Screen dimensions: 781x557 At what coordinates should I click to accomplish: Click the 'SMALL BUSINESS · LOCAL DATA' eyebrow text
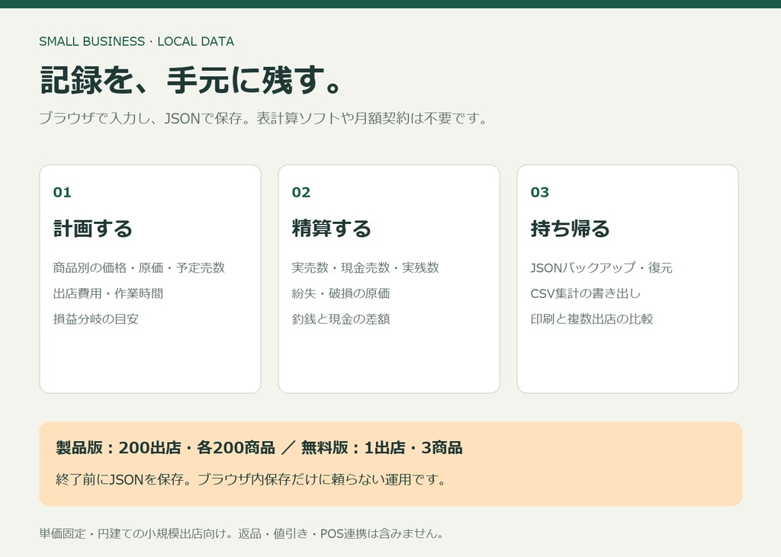point(137,41)
